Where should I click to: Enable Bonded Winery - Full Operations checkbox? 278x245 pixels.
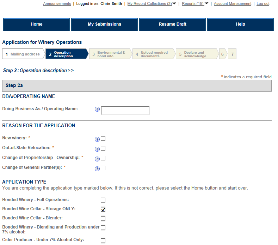pos(103,200)
